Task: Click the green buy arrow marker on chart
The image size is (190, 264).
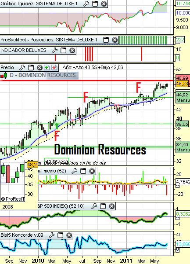Action: (x=57, y=126)
